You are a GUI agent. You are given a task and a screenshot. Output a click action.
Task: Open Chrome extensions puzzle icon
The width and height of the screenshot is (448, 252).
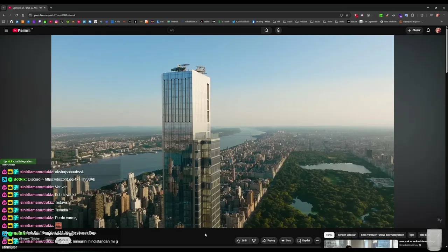[x=413, y=15]
